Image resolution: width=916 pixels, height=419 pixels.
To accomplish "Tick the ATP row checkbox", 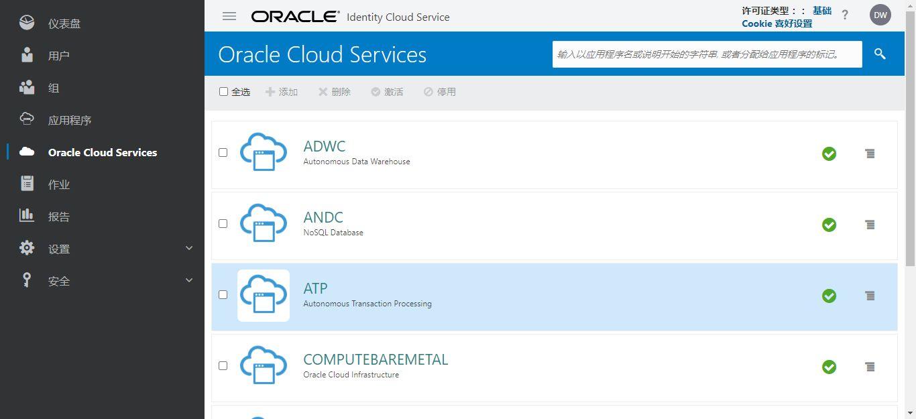I will pos(223,294).
